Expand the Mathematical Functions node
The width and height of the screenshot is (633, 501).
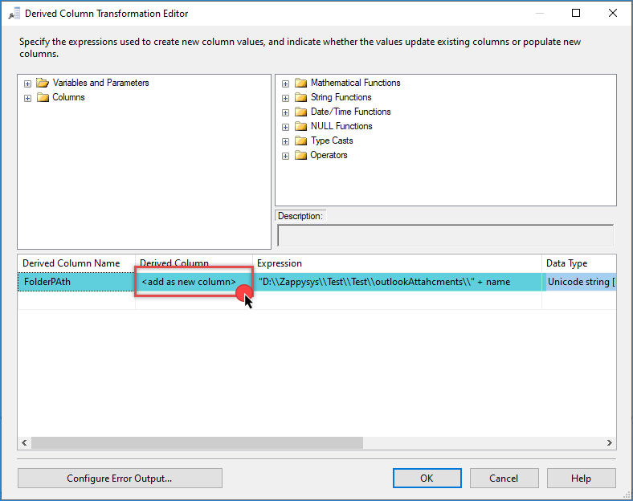click(286, 83)
